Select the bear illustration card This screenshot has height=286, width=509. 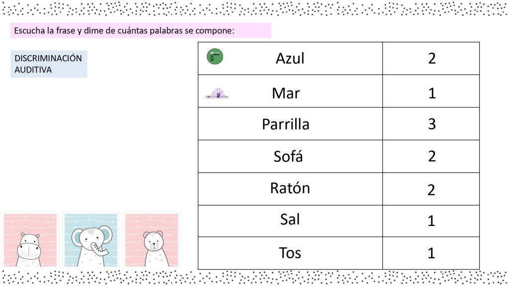click(152, 240)
